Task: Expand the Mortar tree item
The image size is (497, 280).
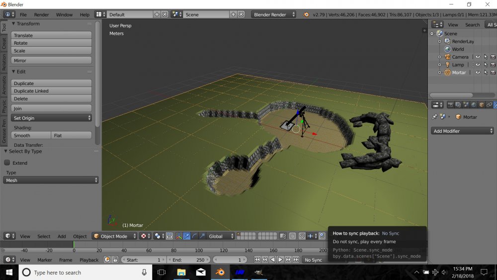Action: [x=440, y=72]
